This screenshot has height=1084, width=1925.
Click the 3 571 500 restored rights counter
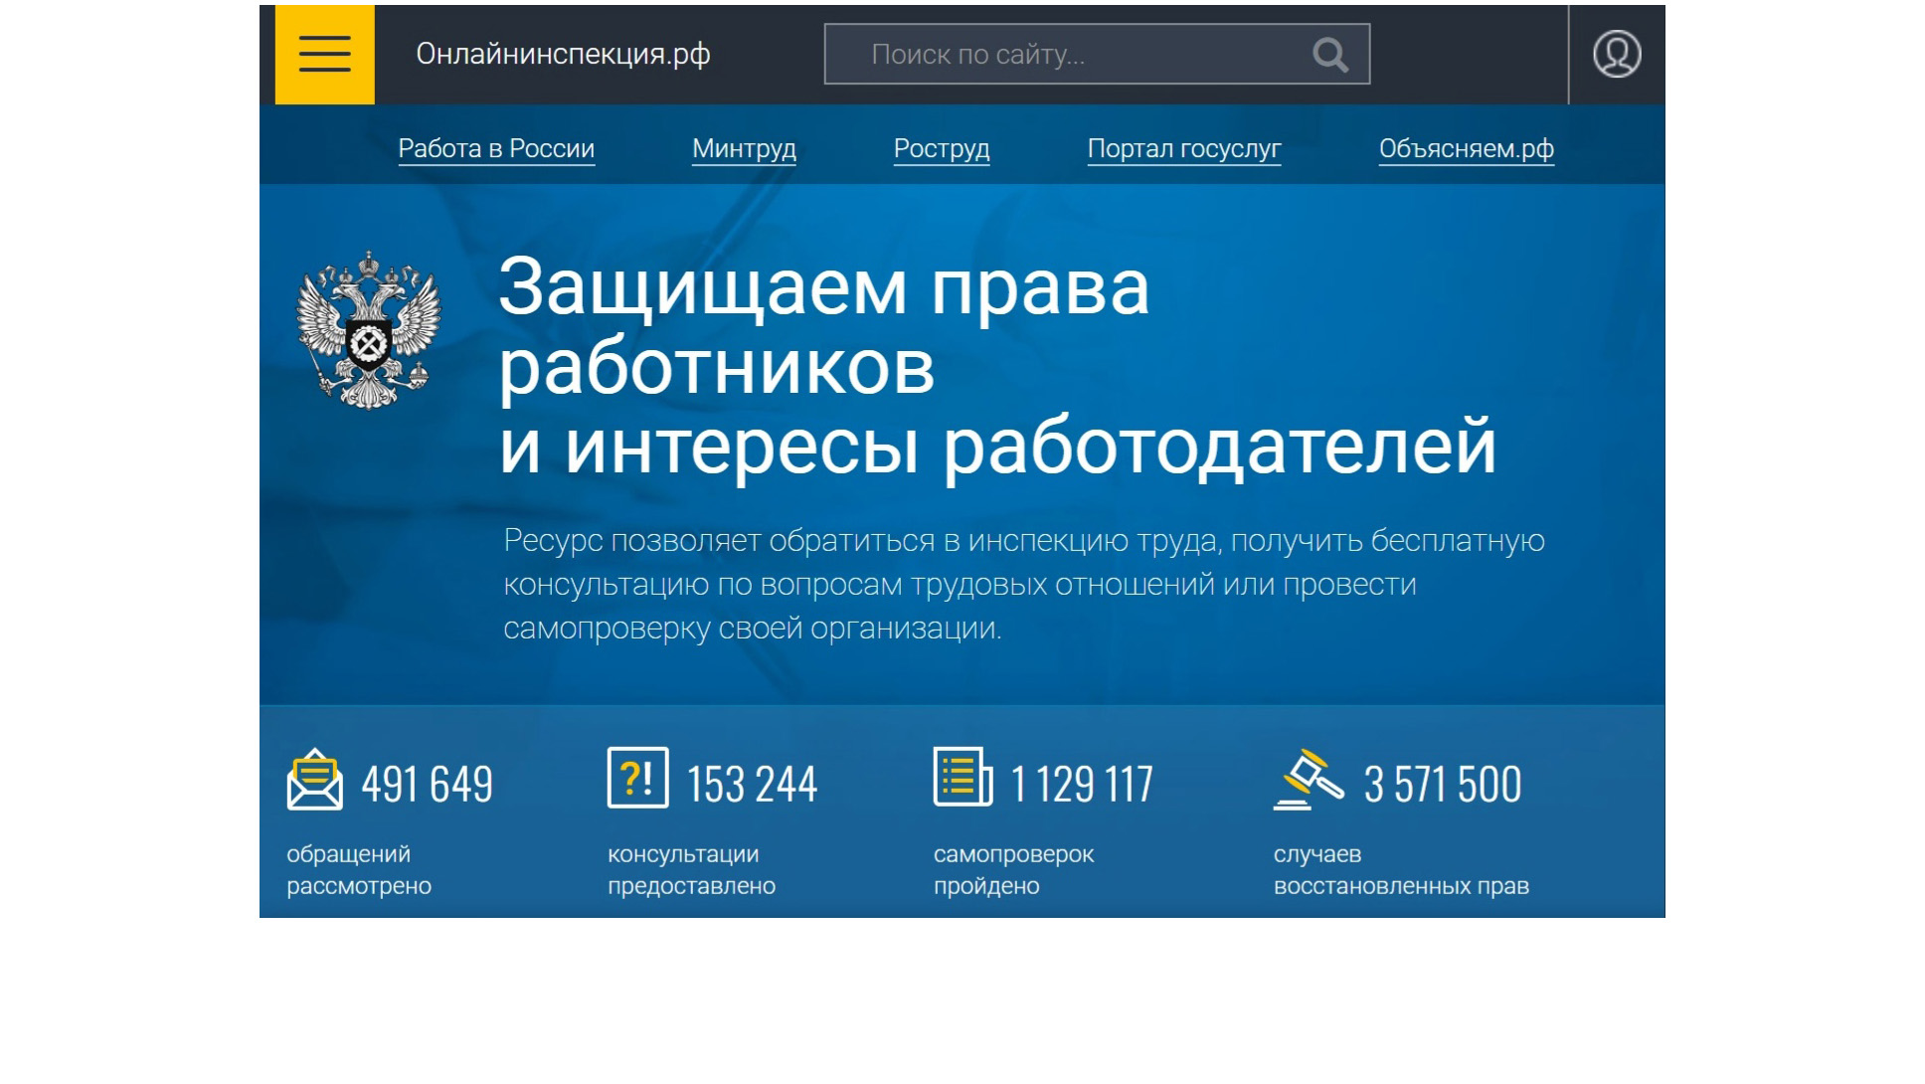[1442, 785]
